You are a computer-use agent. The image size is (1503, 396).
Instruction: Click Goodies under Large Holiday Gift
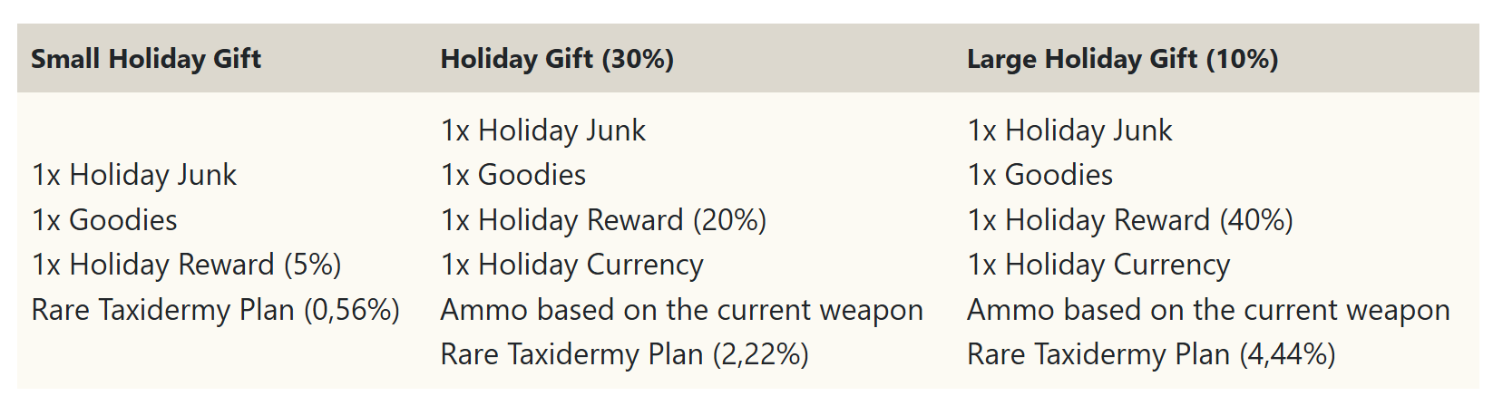coord(1039,175)
